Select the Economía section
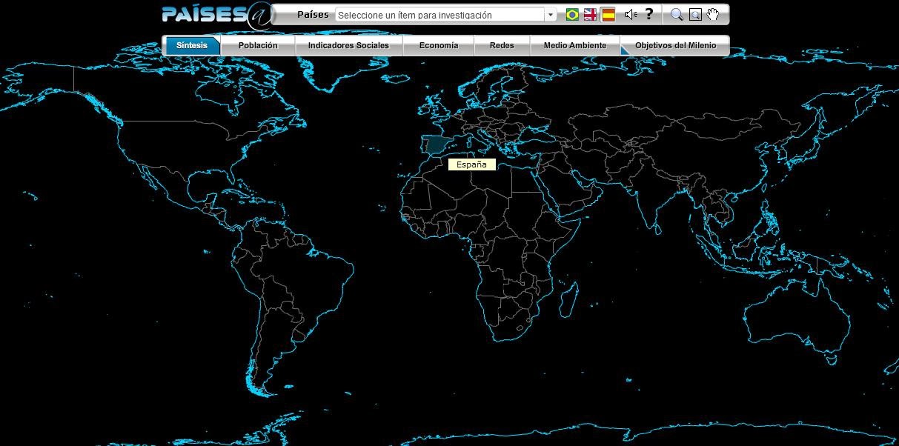The image size is (899, 446). [x=439, y=45]
